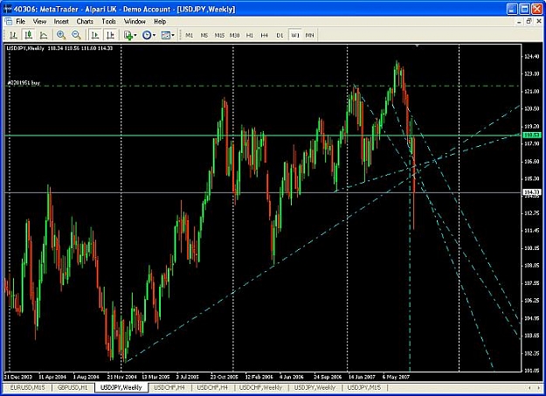Screen dimensions: 546x396
Task: Click the #8201951 buy order label
Action: [x=24, y=83]
